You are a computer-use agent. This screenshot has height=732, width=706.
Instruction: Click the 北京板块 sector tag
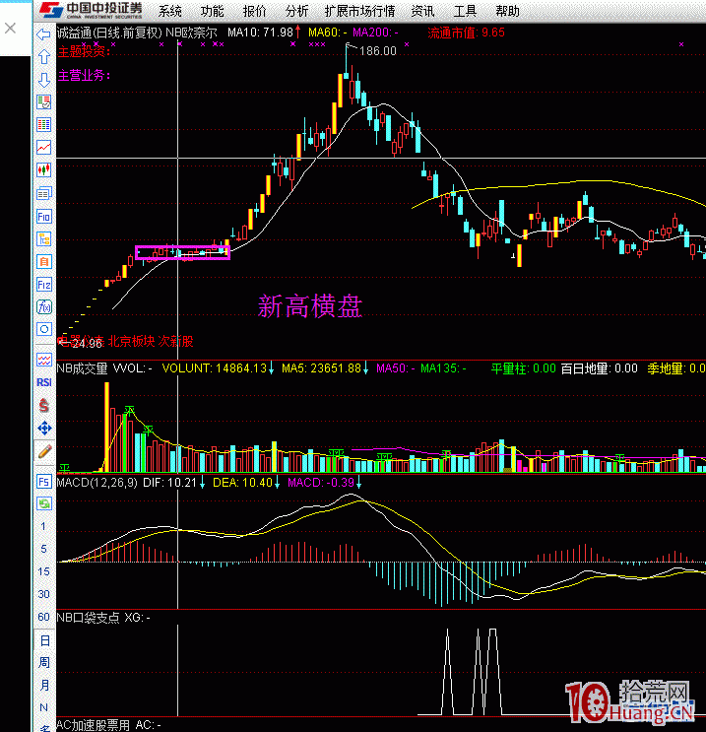tap(131, 342)
